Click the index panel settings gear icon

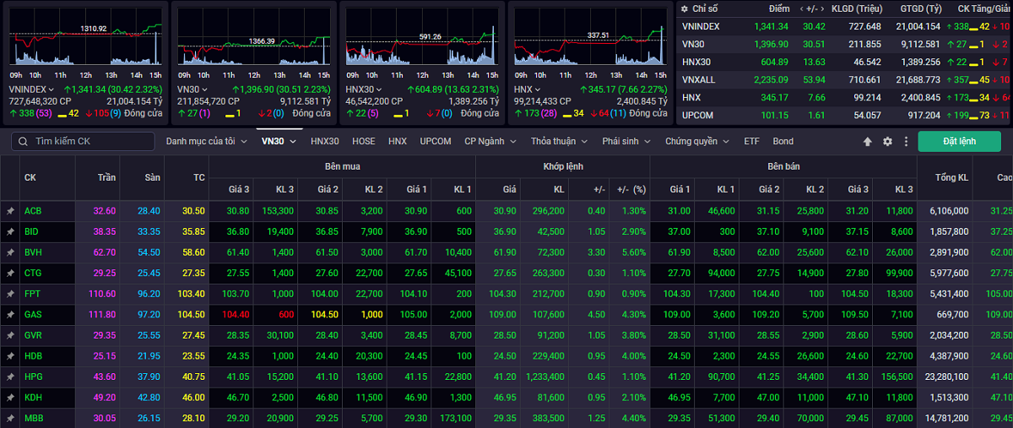coord(685,8)
